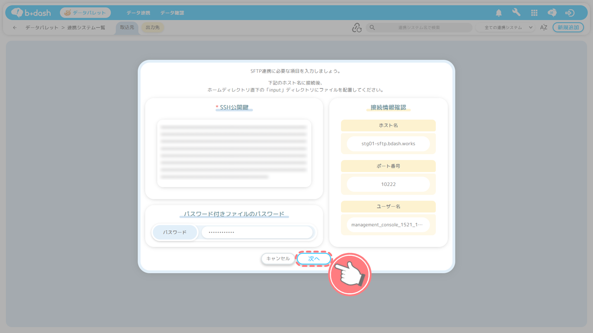Click the back arrow in breadcrumb
The width and height of the screenshot is (593, 333).
pyautogui.click(x=15, y=28)
